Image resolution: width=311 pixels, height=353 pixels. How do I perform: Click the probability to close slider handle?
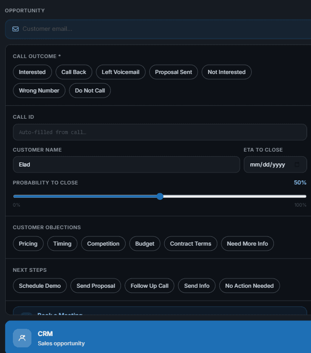[160, 196]
